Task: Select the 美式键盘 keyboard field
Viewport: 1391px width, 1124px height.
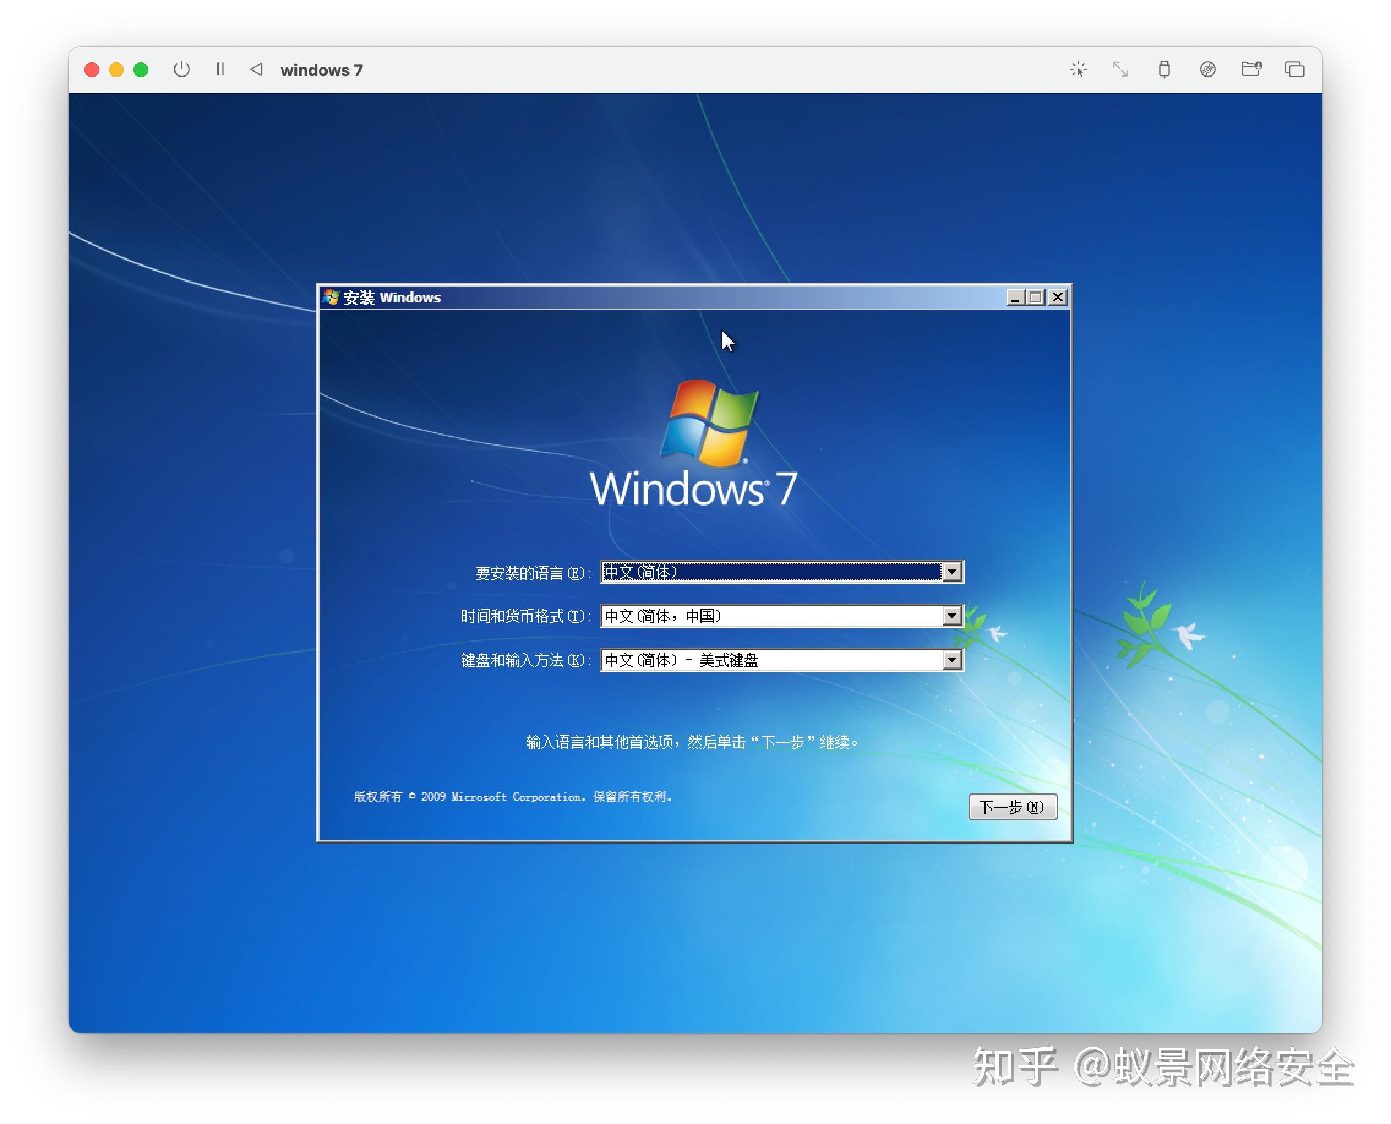Action: (x=782, y=660)
